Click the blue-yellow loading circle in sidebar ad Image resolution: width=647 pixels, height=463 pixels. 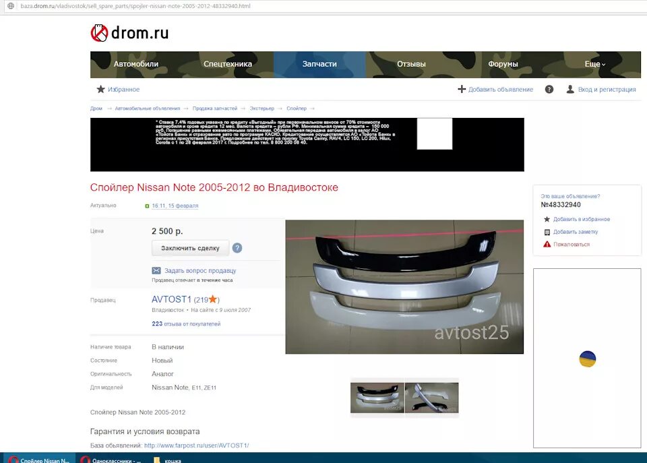pyautogui.click(x=588, y=359)
